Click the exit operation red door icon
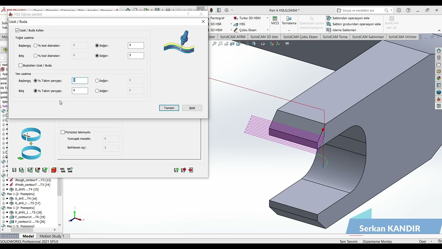This screenshot has width=442, height=249. [x=191, y=170]
